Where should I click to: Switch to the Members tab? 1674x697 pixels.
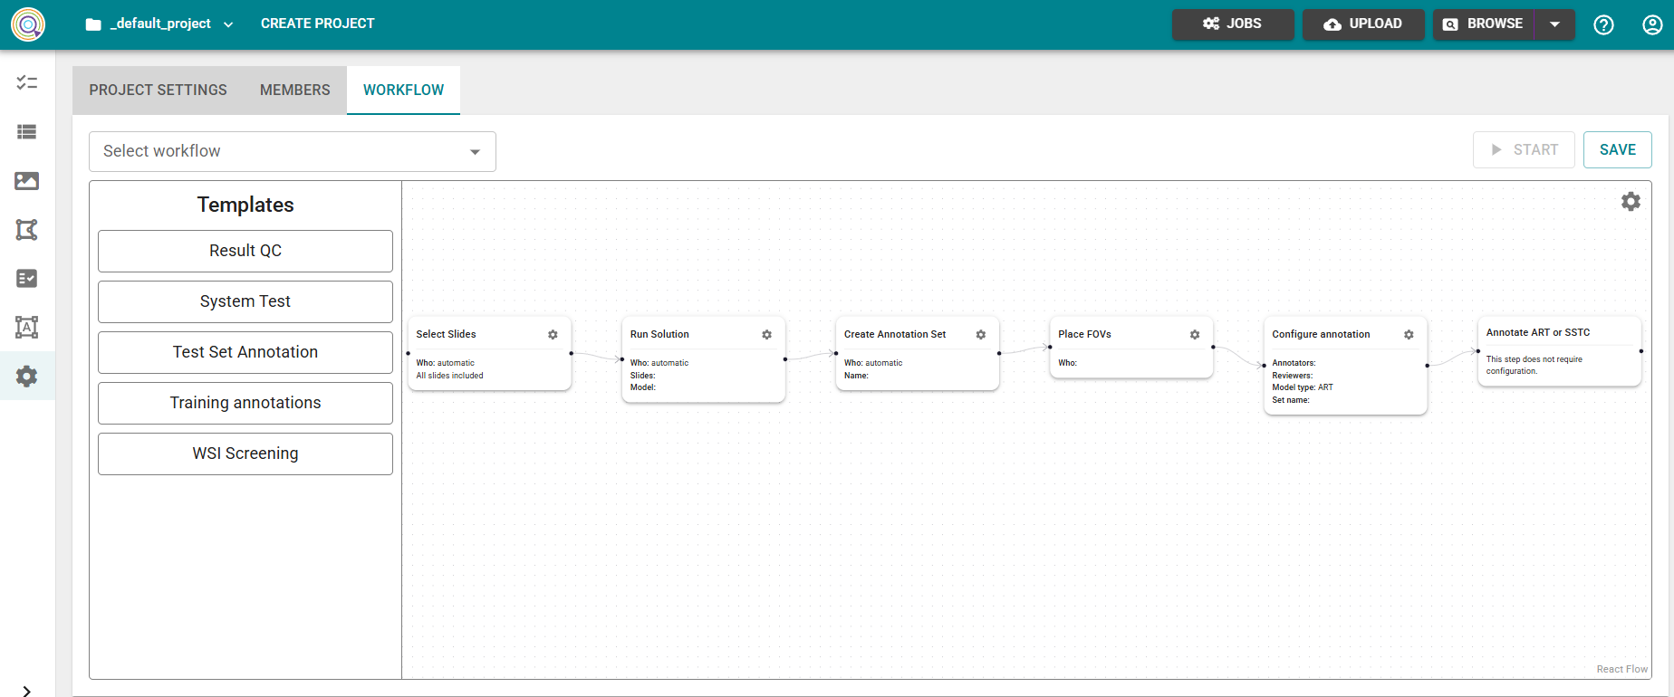point(294,91)
